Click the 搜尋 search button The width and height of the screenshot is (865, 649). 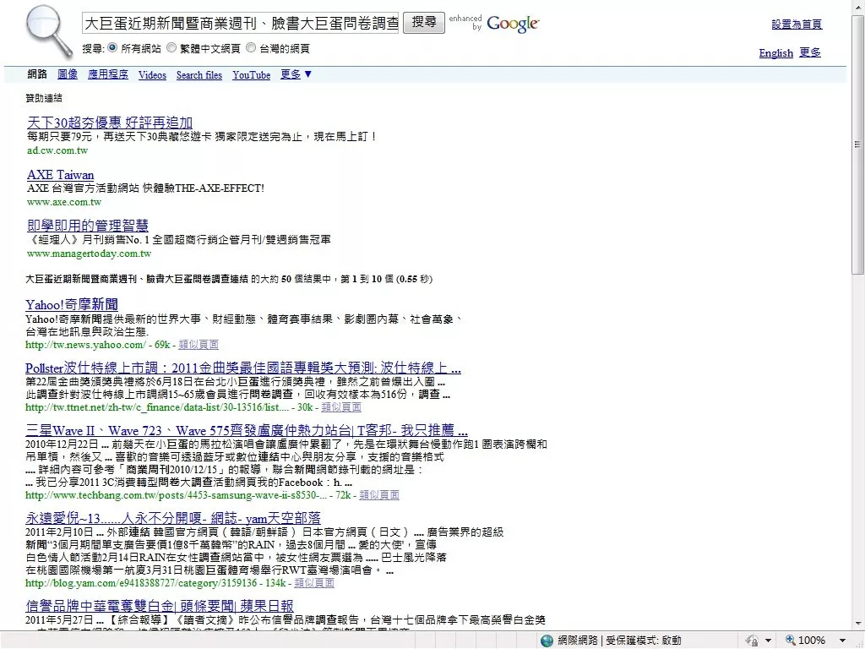(x=424, y=23)
